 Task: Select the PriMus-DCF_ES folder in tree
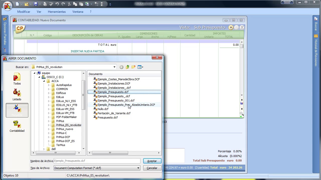(65, 141)
